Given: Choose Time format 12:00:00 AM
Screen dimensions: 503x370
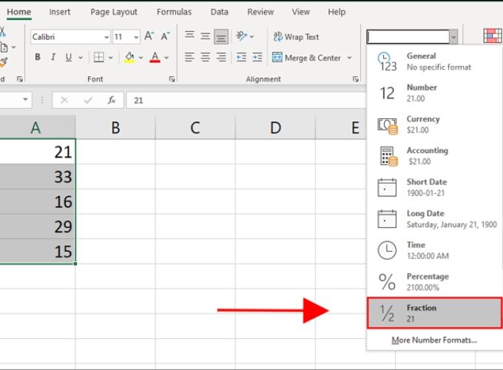Looking at the screenshot, I should (x=435, y=250).
